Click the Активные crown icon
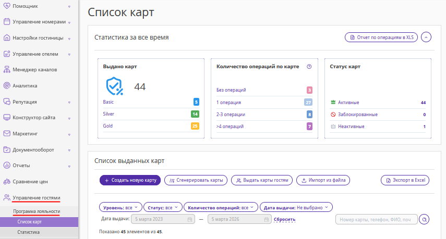The height and width of the screenshot is (239, 446). point(333,103)
